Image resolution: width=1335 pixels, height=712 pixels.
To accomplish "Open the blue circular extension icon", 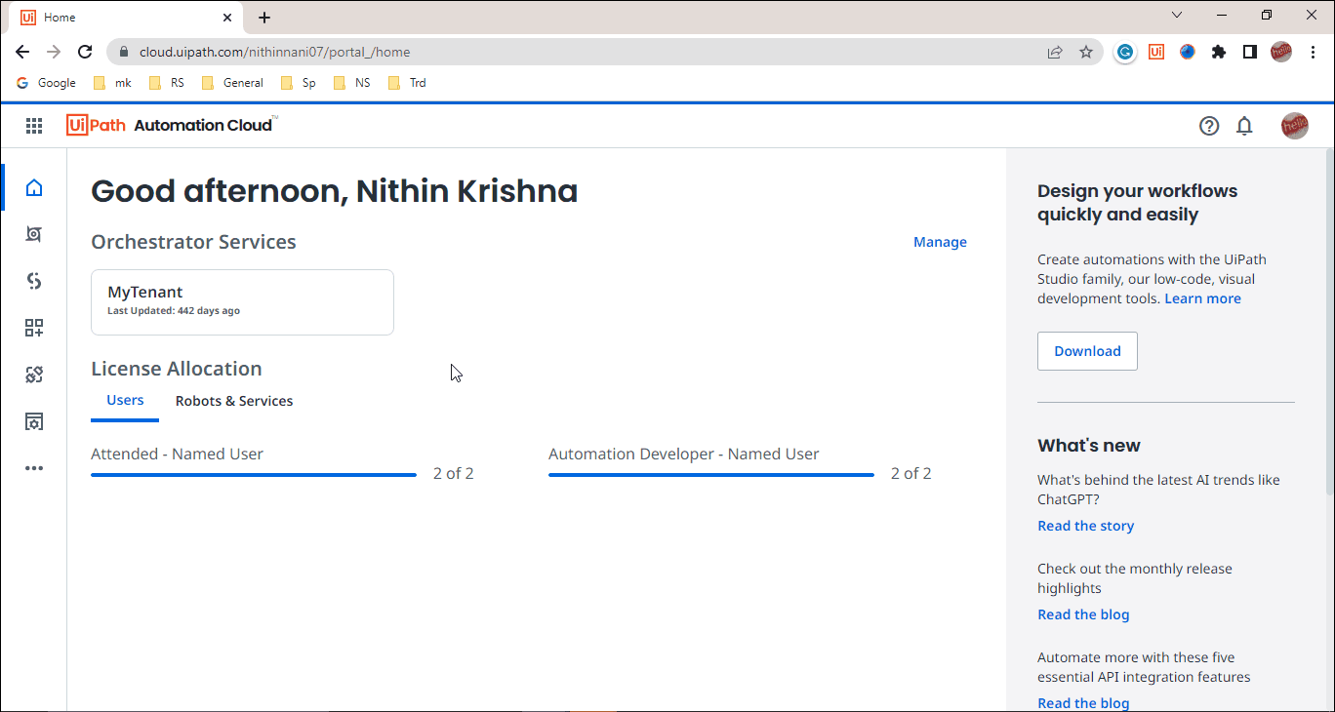I will coord(1188,52).
